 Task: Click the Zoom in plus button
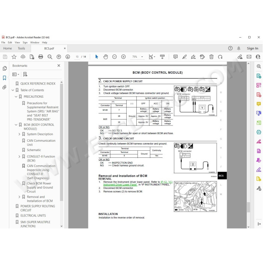[x=123, y=57]
